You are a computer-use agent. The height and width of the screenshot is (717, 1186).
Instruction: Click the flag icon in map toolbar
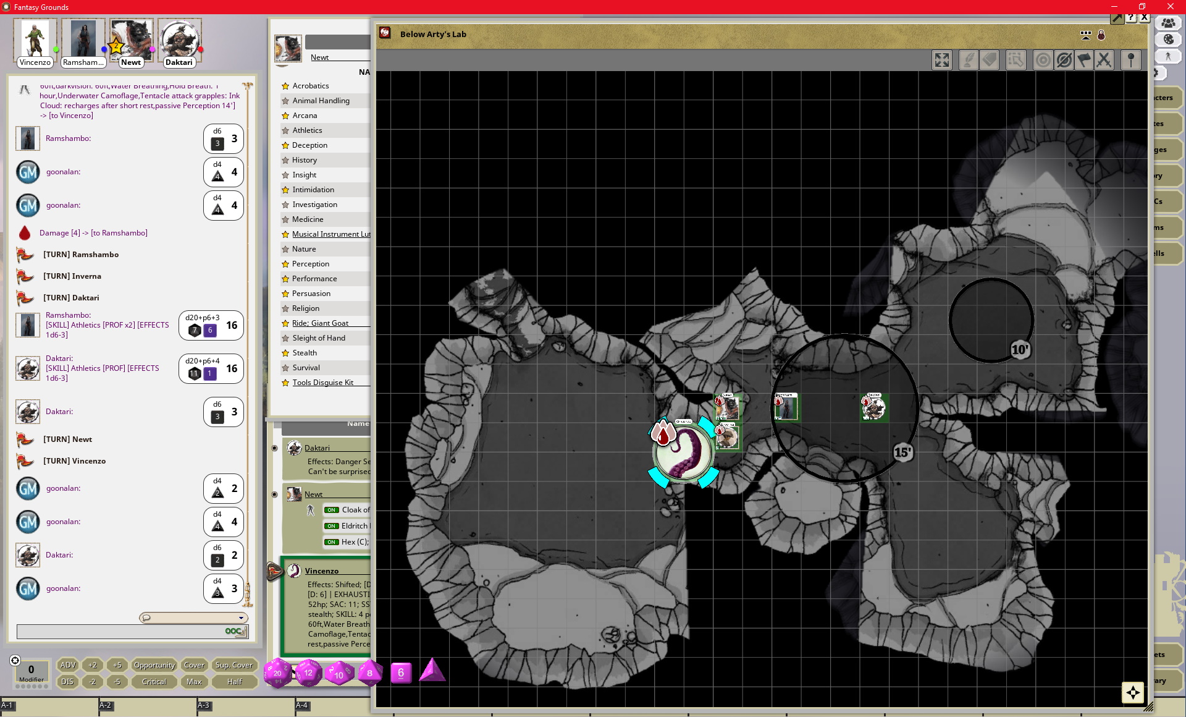click(1084, 60)
